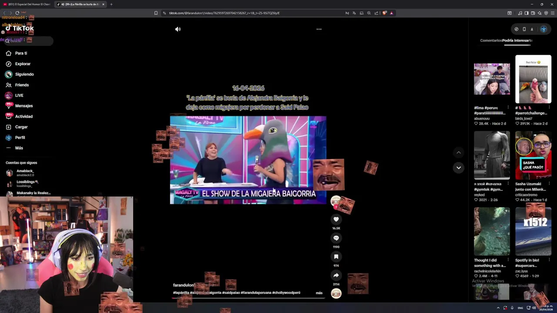
Task: Open rachelnicolelarkin video thumbnail
Action: 492,231
